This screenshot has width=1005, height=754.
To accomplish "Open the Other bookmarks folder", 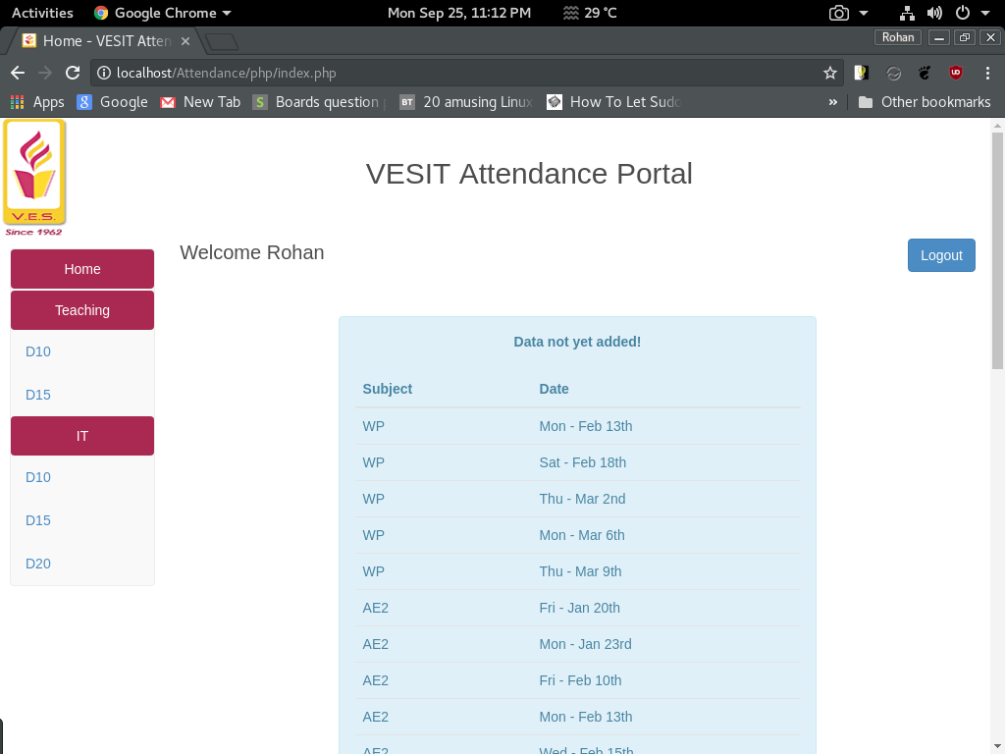I will click(925, 102).
